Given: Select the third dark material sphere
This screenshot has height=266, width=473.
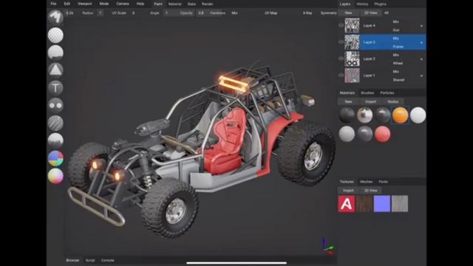Looking at the screenshot, I should (383, 115).
